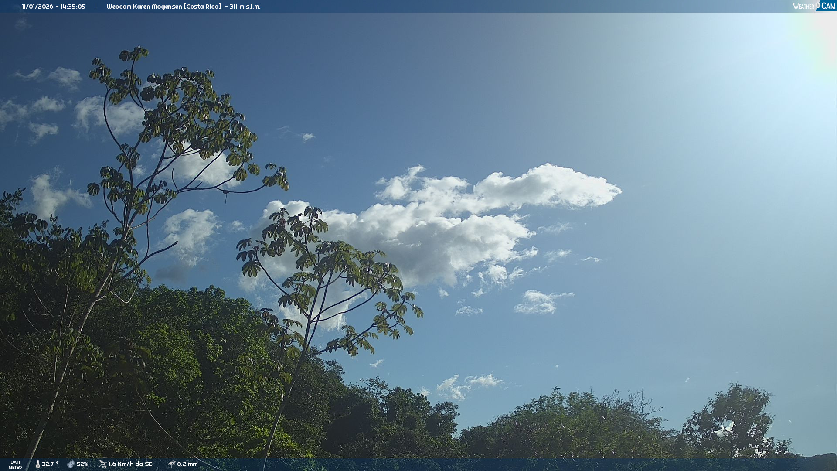Click the 311 m s.l.m. altitude text
This screenshot has height=471, width=837.
[x=245, y=7]
